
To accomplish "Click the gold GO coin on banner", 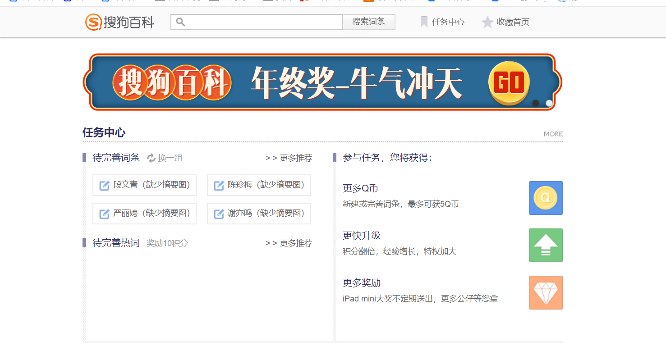I will tap(509, 83).
